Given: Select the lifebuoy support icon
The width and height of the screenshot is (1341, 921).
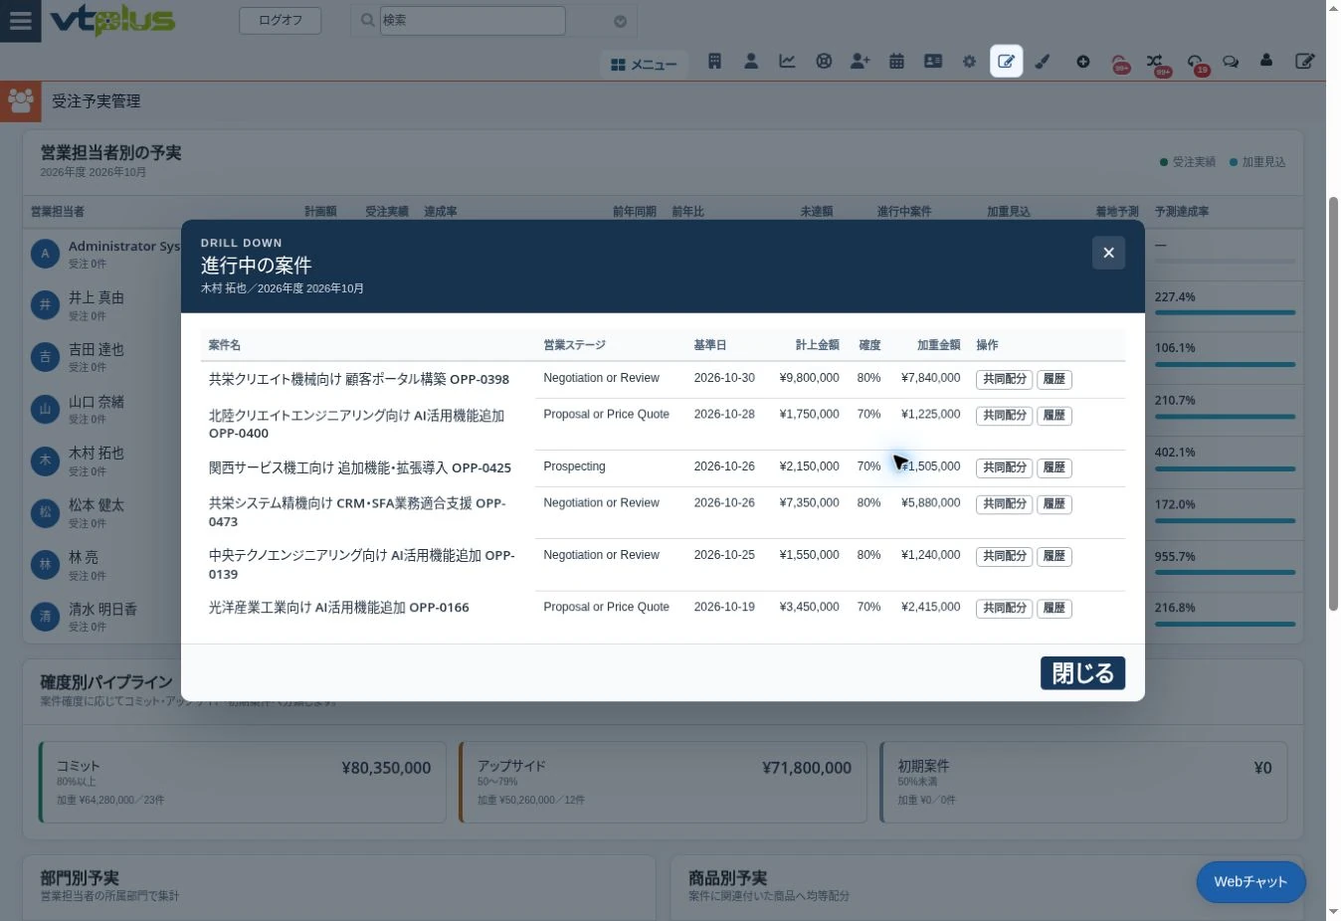Looking at the screenshot, I should pos(824,62).
